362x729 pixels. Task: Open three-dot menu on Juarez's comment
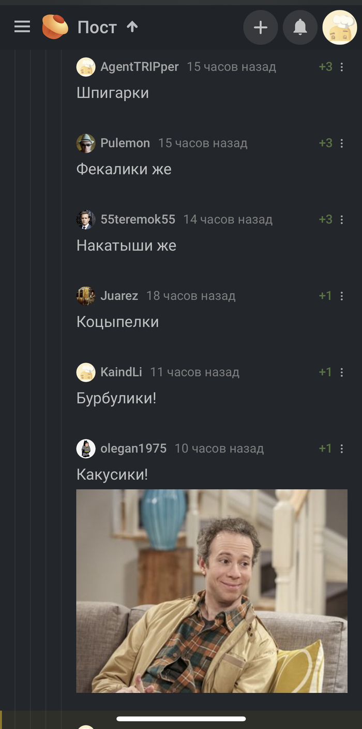tap(342, 296)
